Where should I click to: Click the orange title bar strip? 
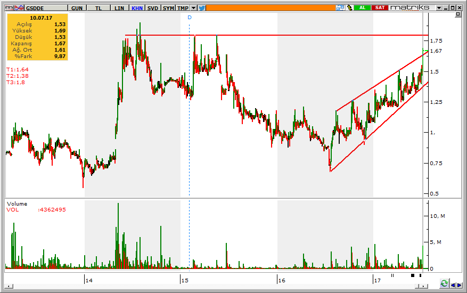click(x=271, y=8)
